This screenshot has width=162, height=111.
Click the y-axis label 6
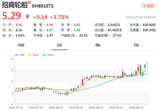tap(12, 59)
